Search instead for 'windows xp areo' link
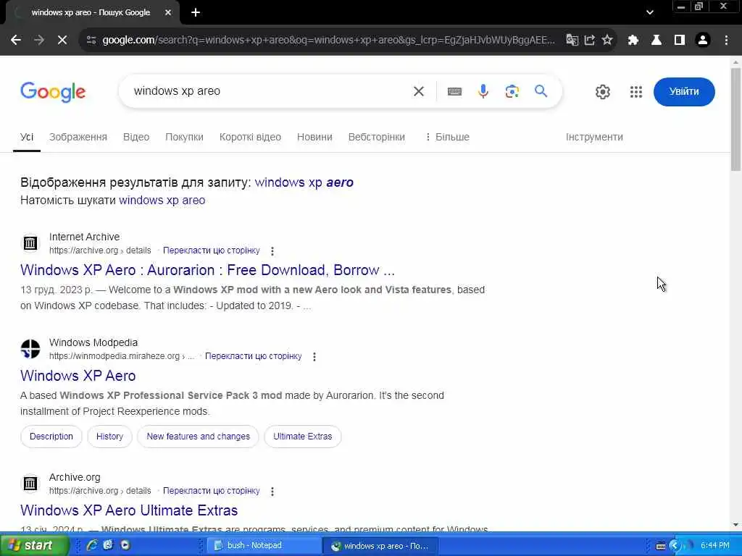 [162, 201]
